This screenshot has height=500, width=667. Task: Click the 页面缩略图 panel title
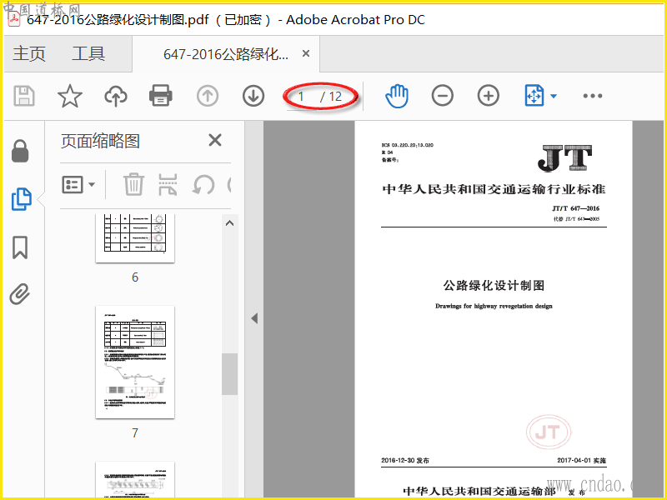[100, 141]
